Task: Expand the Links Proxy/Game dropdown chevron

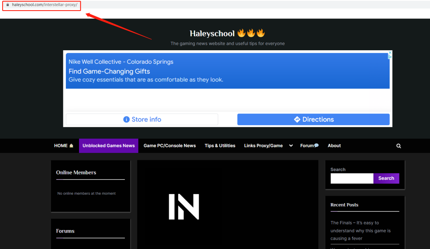Action: 291,146
